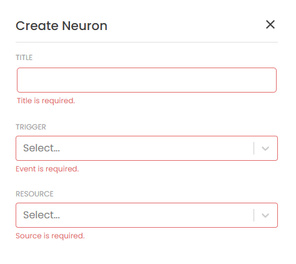Click vertical separator inside Trigger dropdown
This screenshot has width=296, height=264.
(x=254, y=148)
